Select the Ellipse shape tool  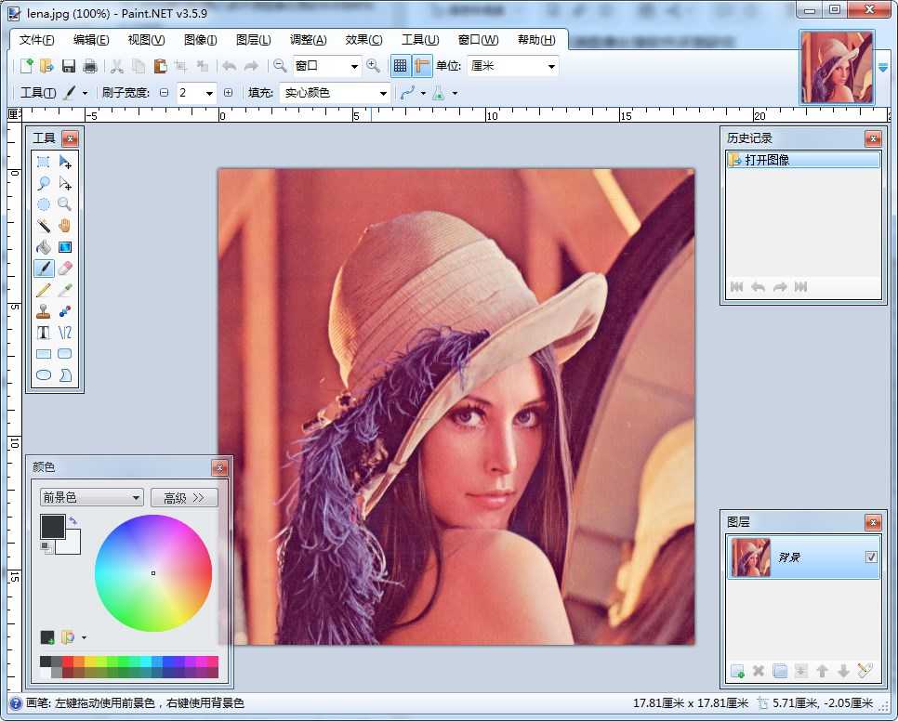44,374
